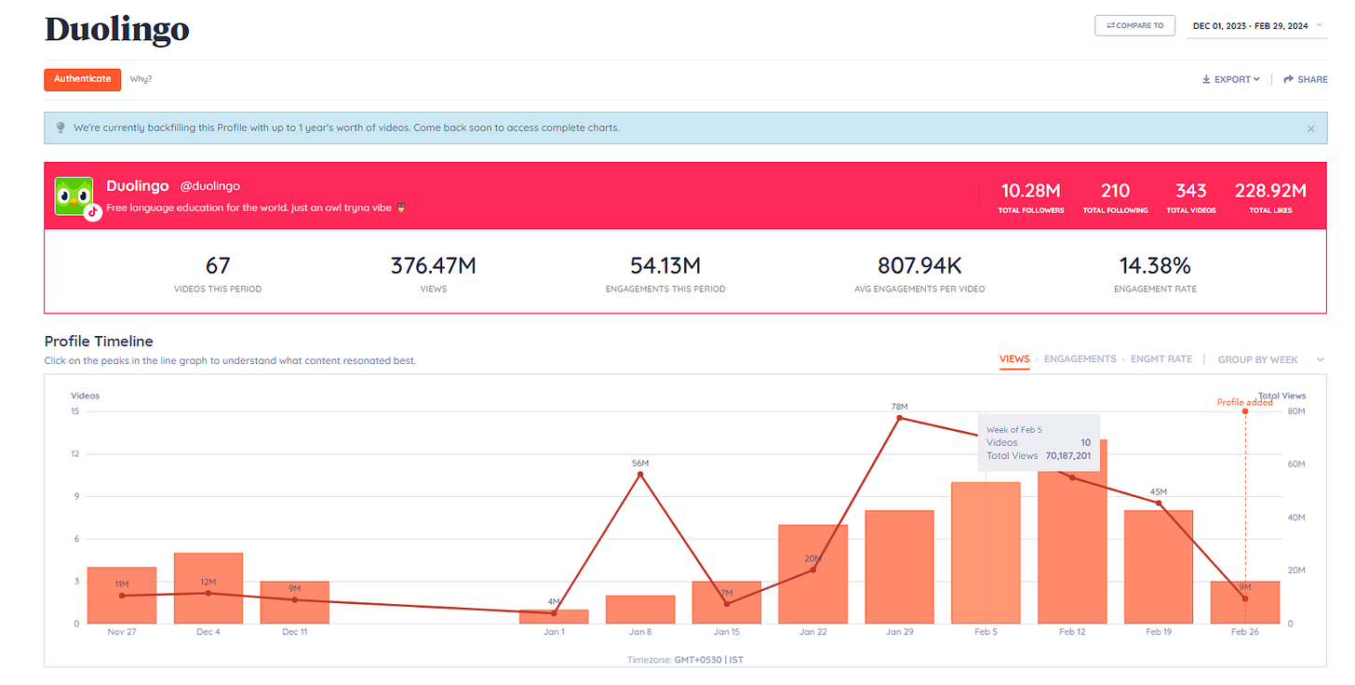Click the 10.28M Total Followers stat
This screenshot has width=1355, height=685.
(1031, 197)
